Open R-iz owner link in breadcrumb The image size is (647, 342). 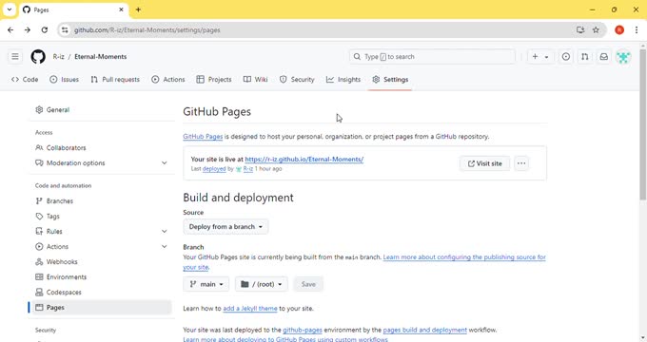[58, 56]
